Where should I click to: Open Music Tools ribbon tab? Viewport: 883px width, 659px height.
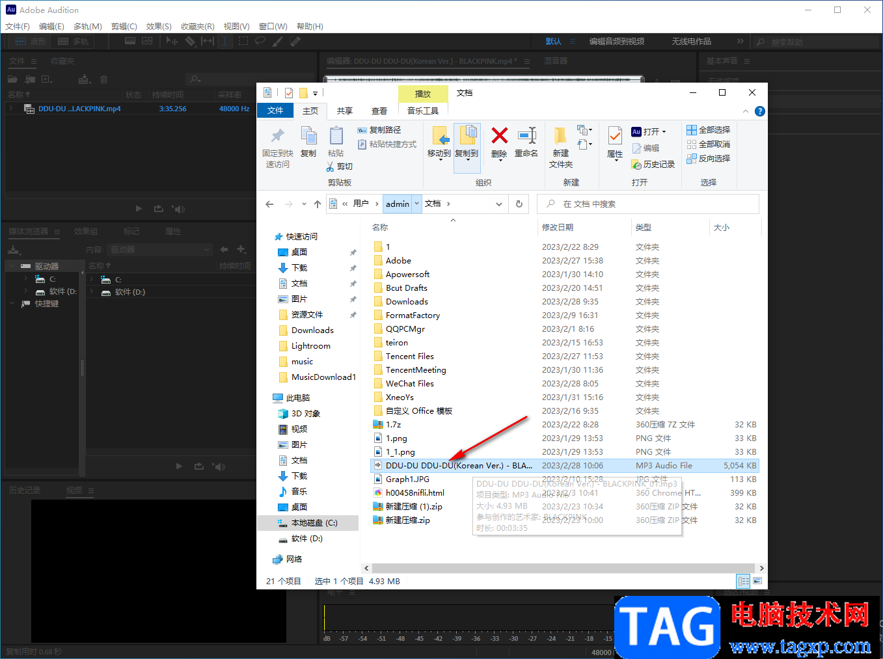(423, 111)
